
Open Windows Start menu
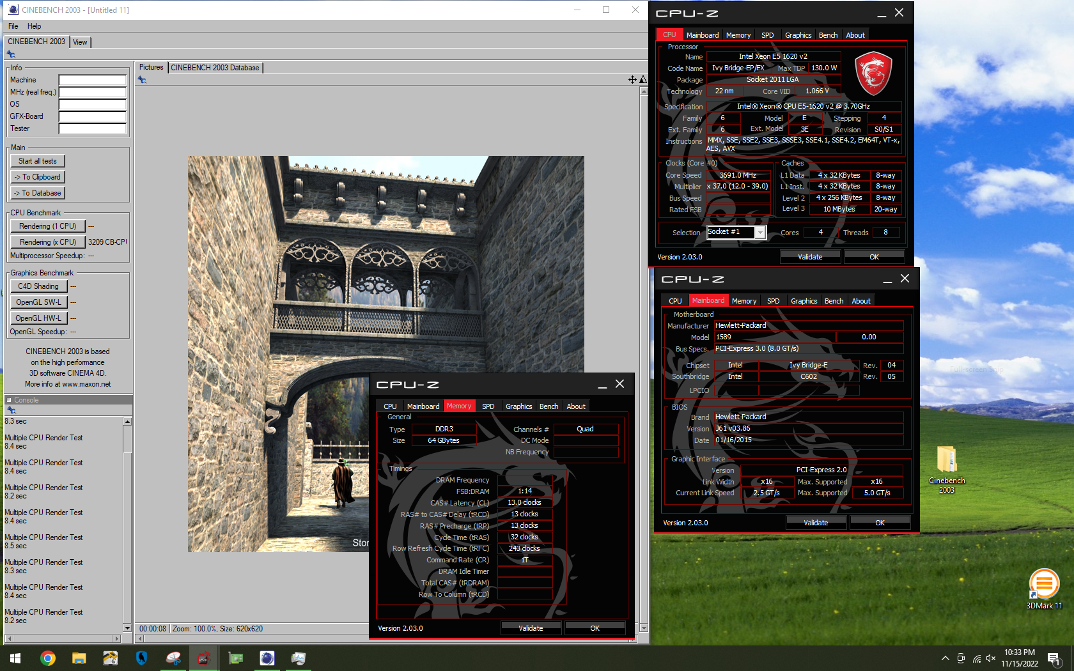pos(15,658)
